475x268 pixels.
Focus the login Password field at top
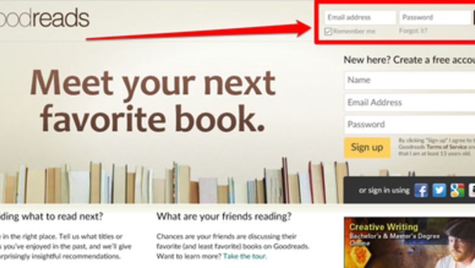(435, 18)
